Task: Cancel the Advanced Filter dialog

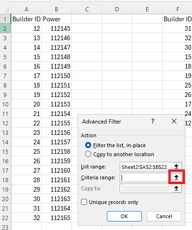Action: pyautogui.click(x=164, y=216)
